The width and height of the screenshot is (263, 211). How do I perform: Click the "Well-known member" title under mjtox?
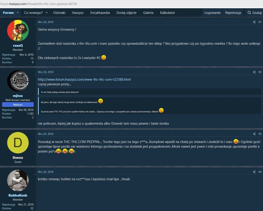(18, 100)
